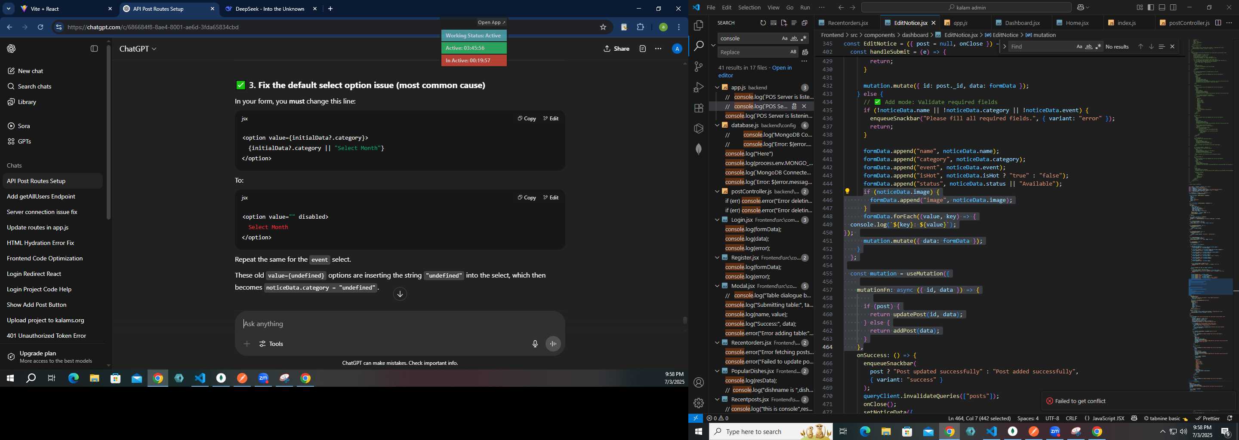1239x440 pixels.
Task: Open Source Control view in VS Code
Action: click(x=698, y=67)
